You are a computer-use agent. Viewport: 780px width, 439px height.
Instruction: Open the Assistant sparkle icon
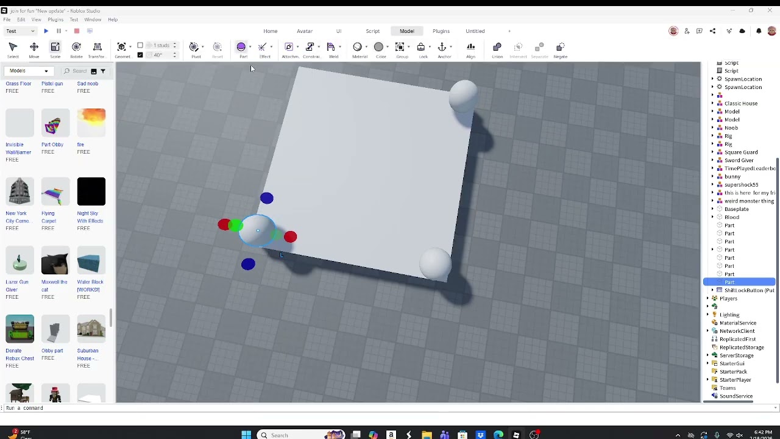(x=729, y=31)
